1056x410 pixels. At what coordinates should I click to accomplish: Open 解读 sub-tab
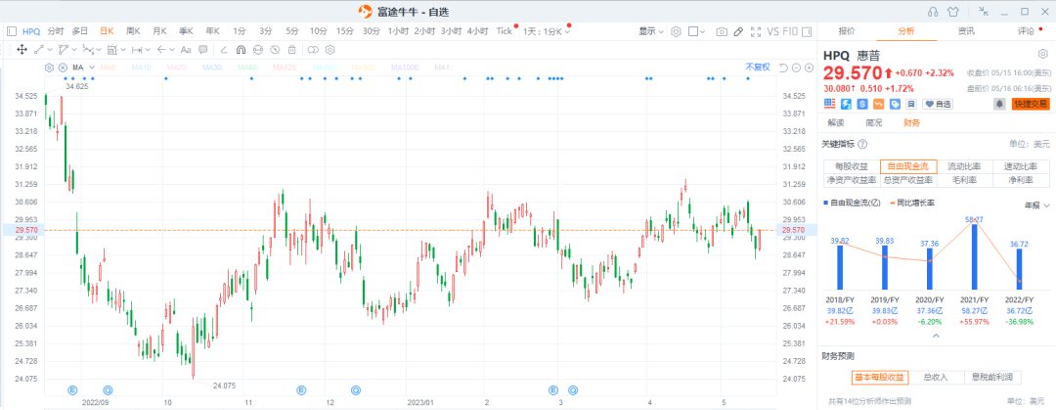coord(836,122)
